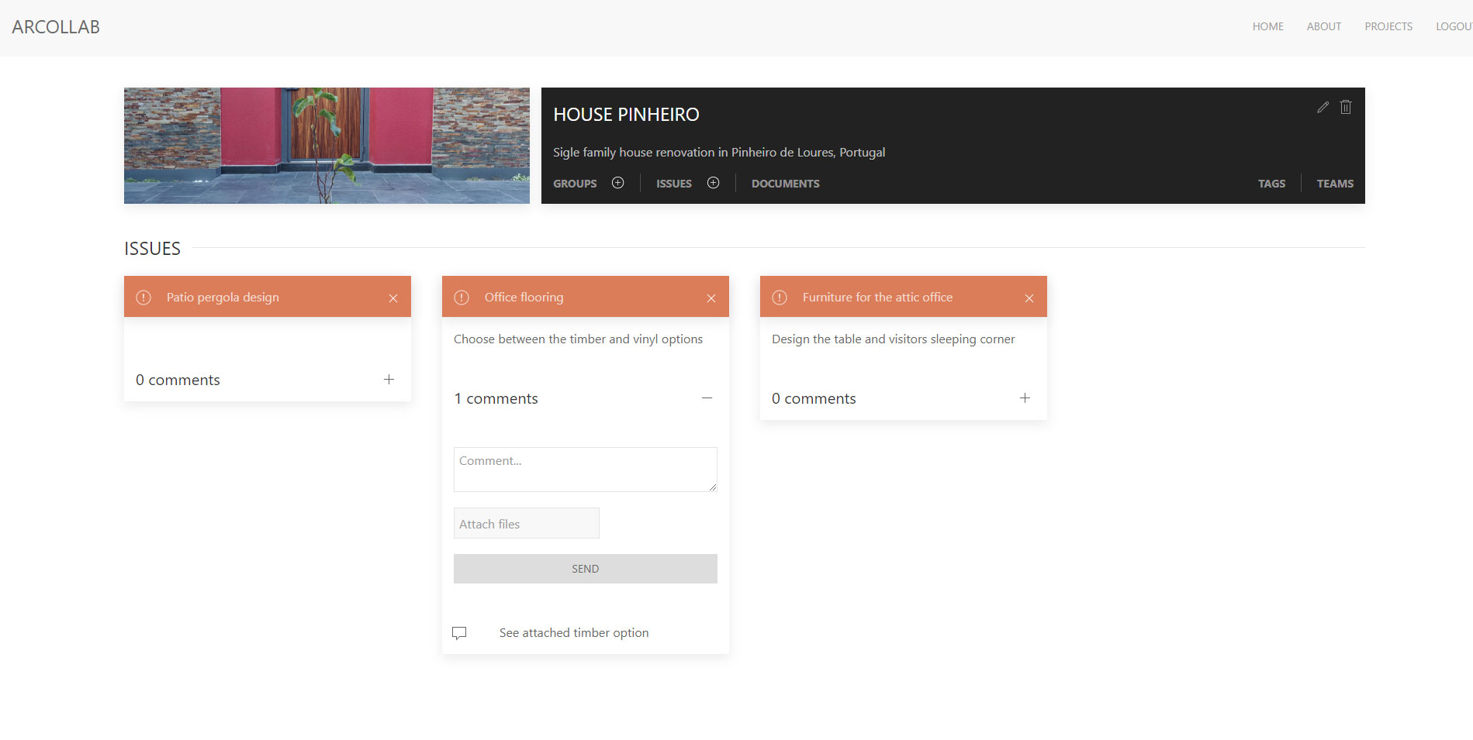Click the trash delete project icon
Viewport: 1473px width, 740px height.
[x=1346, y=108]
